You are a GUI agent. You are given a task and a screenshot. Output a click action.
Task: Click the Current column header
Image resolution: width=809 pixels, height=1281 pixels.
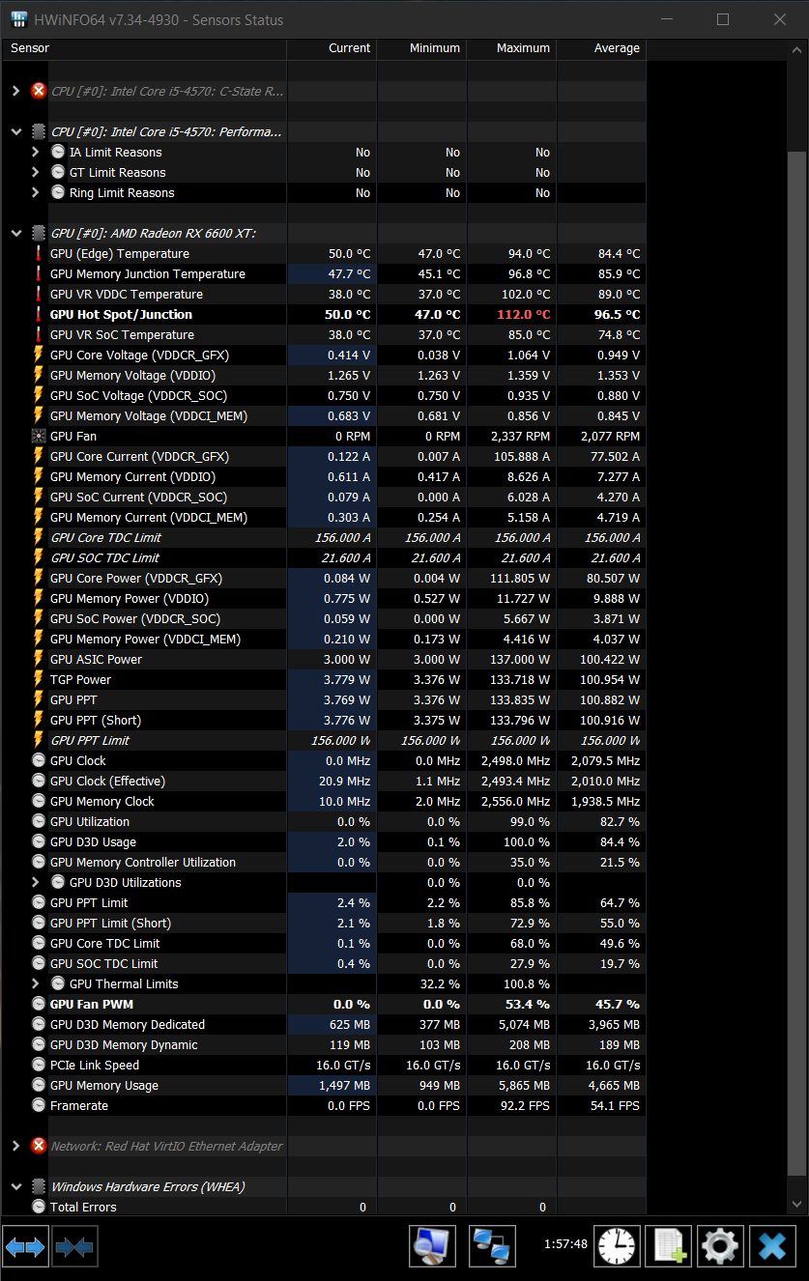coord(332,48)
